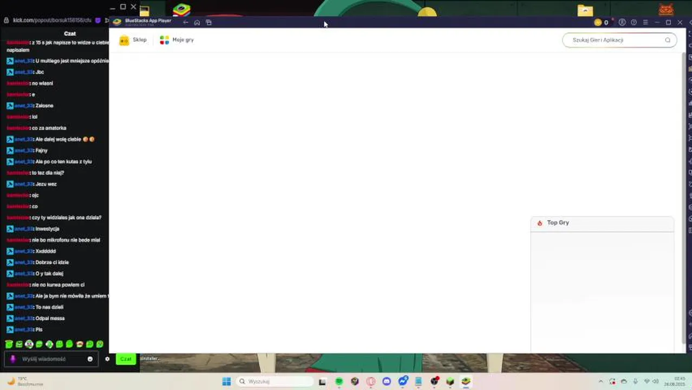Click chat message 'Dobrze ci idzie'
Screen dimensions: 692x390
[52, 263]
